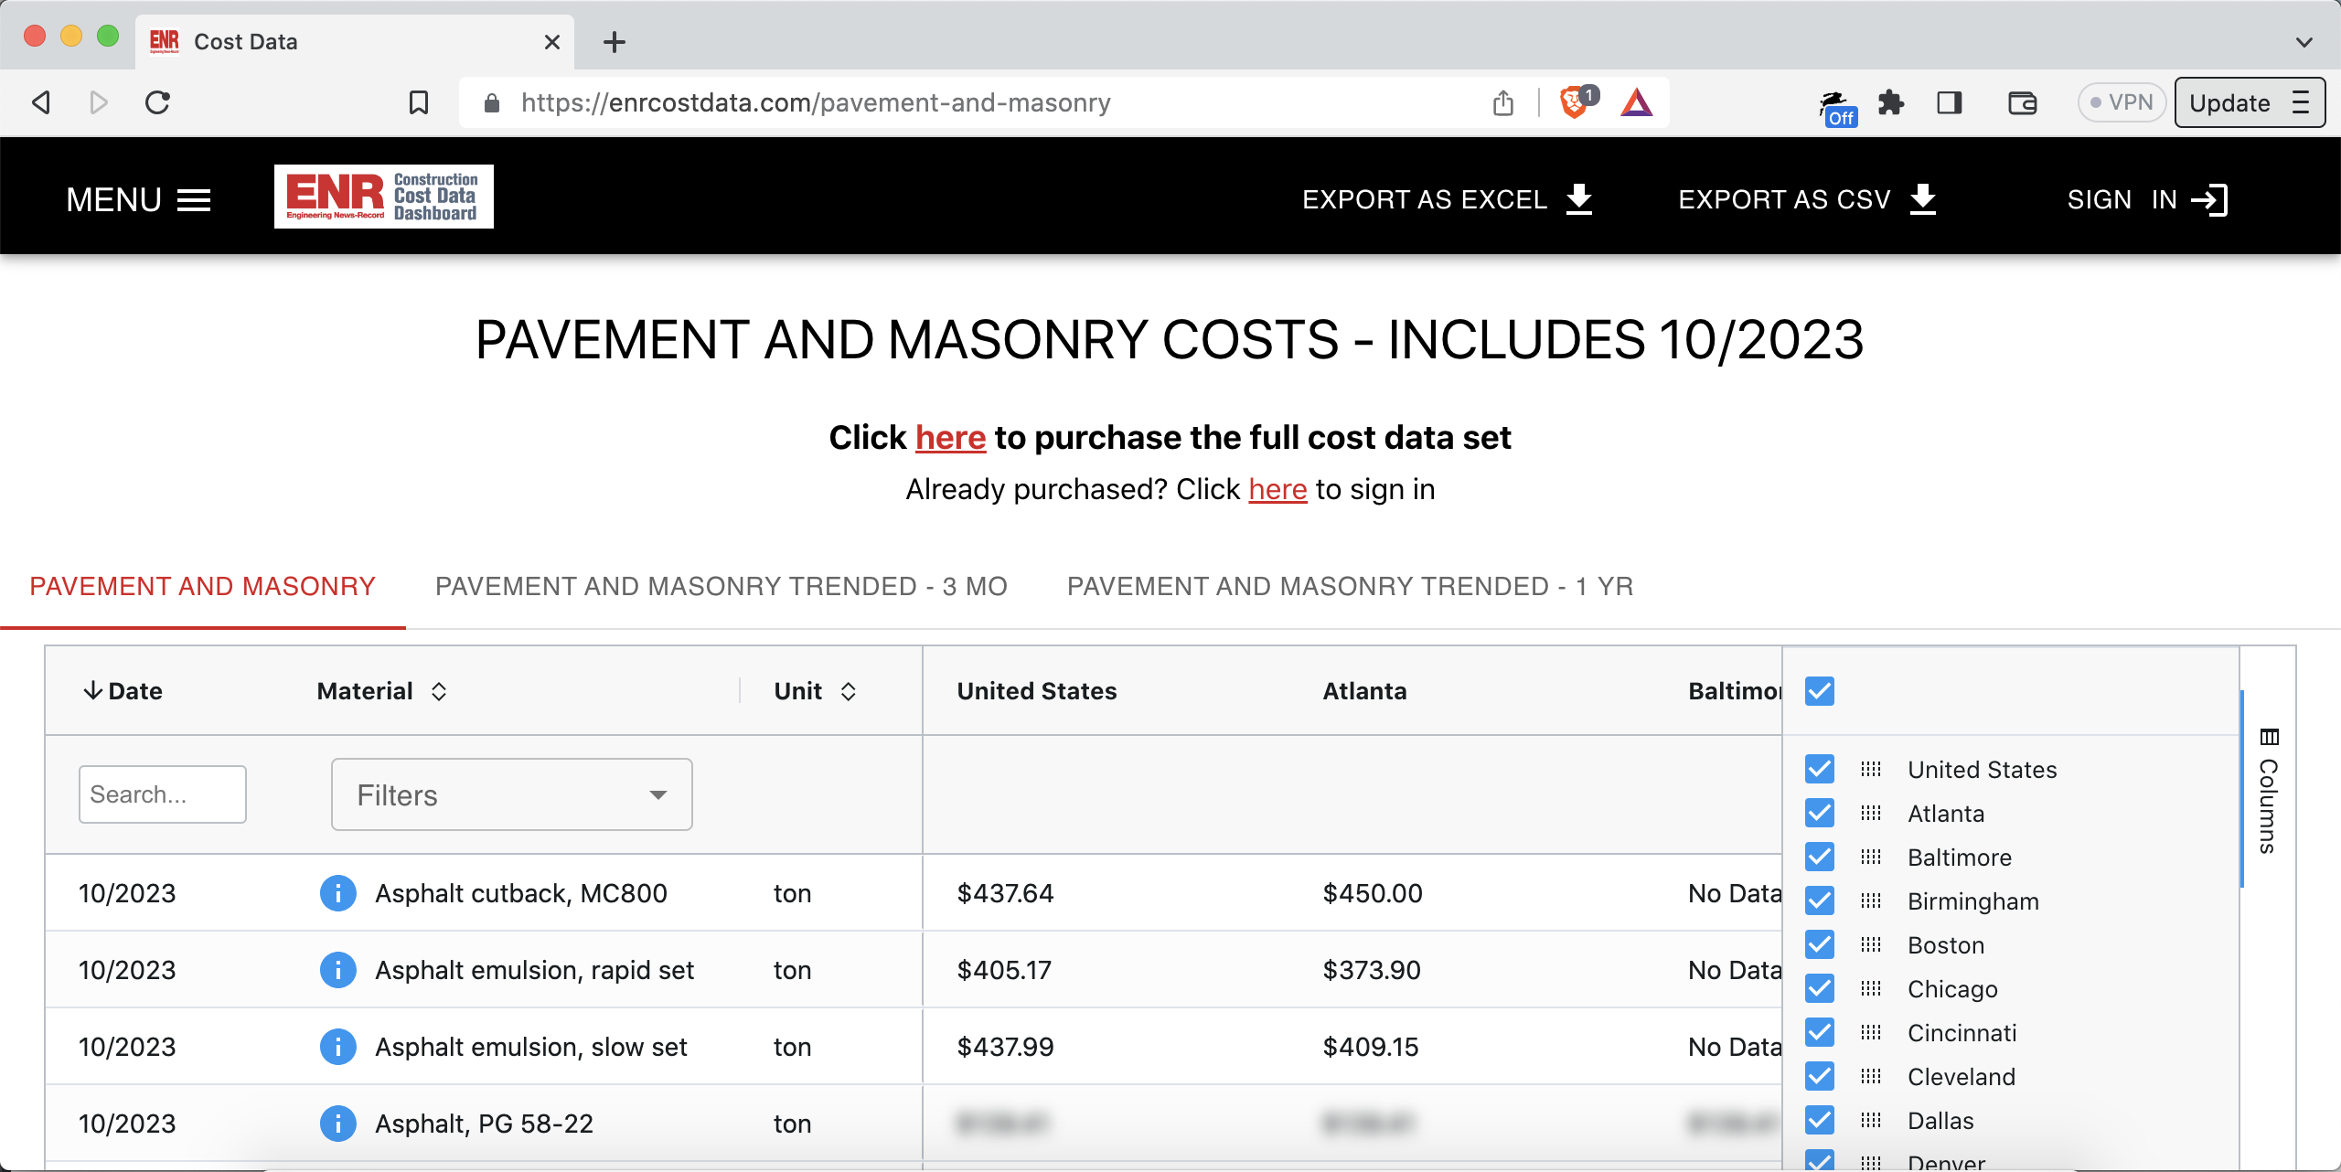Click the Export as Excel download icon
The width and height of the screenshot is (2341, 1172).
[x=1579, y=198]
